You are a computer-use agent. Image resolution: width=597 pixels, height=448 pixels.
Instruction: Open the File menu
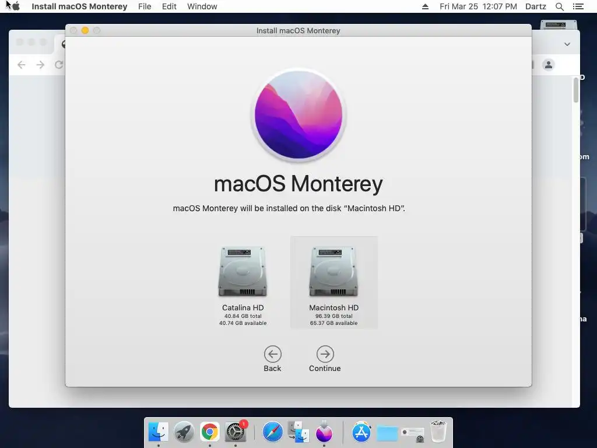(x=145, y=6)
